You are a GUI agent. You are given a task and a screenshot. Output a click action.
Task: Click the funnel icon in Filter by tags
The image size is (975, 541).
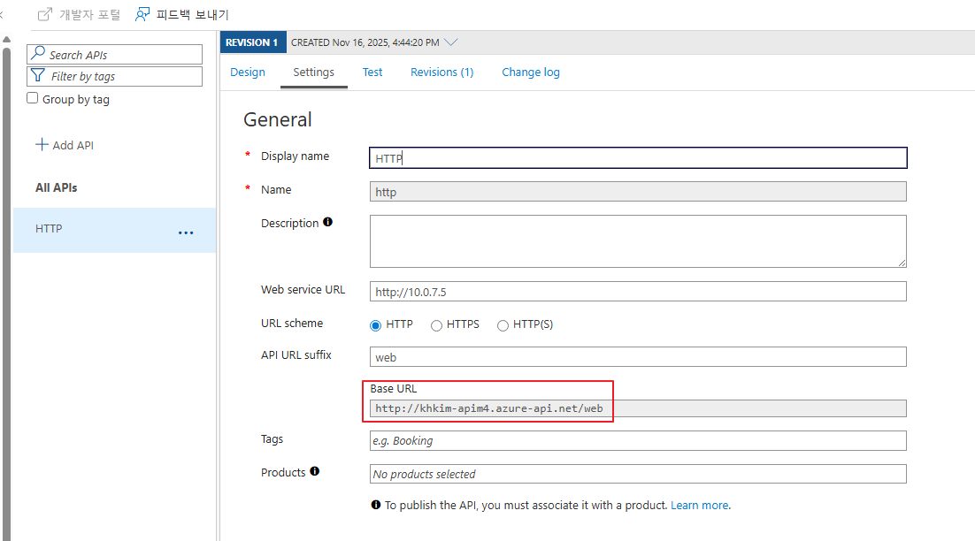click(38, 75)
